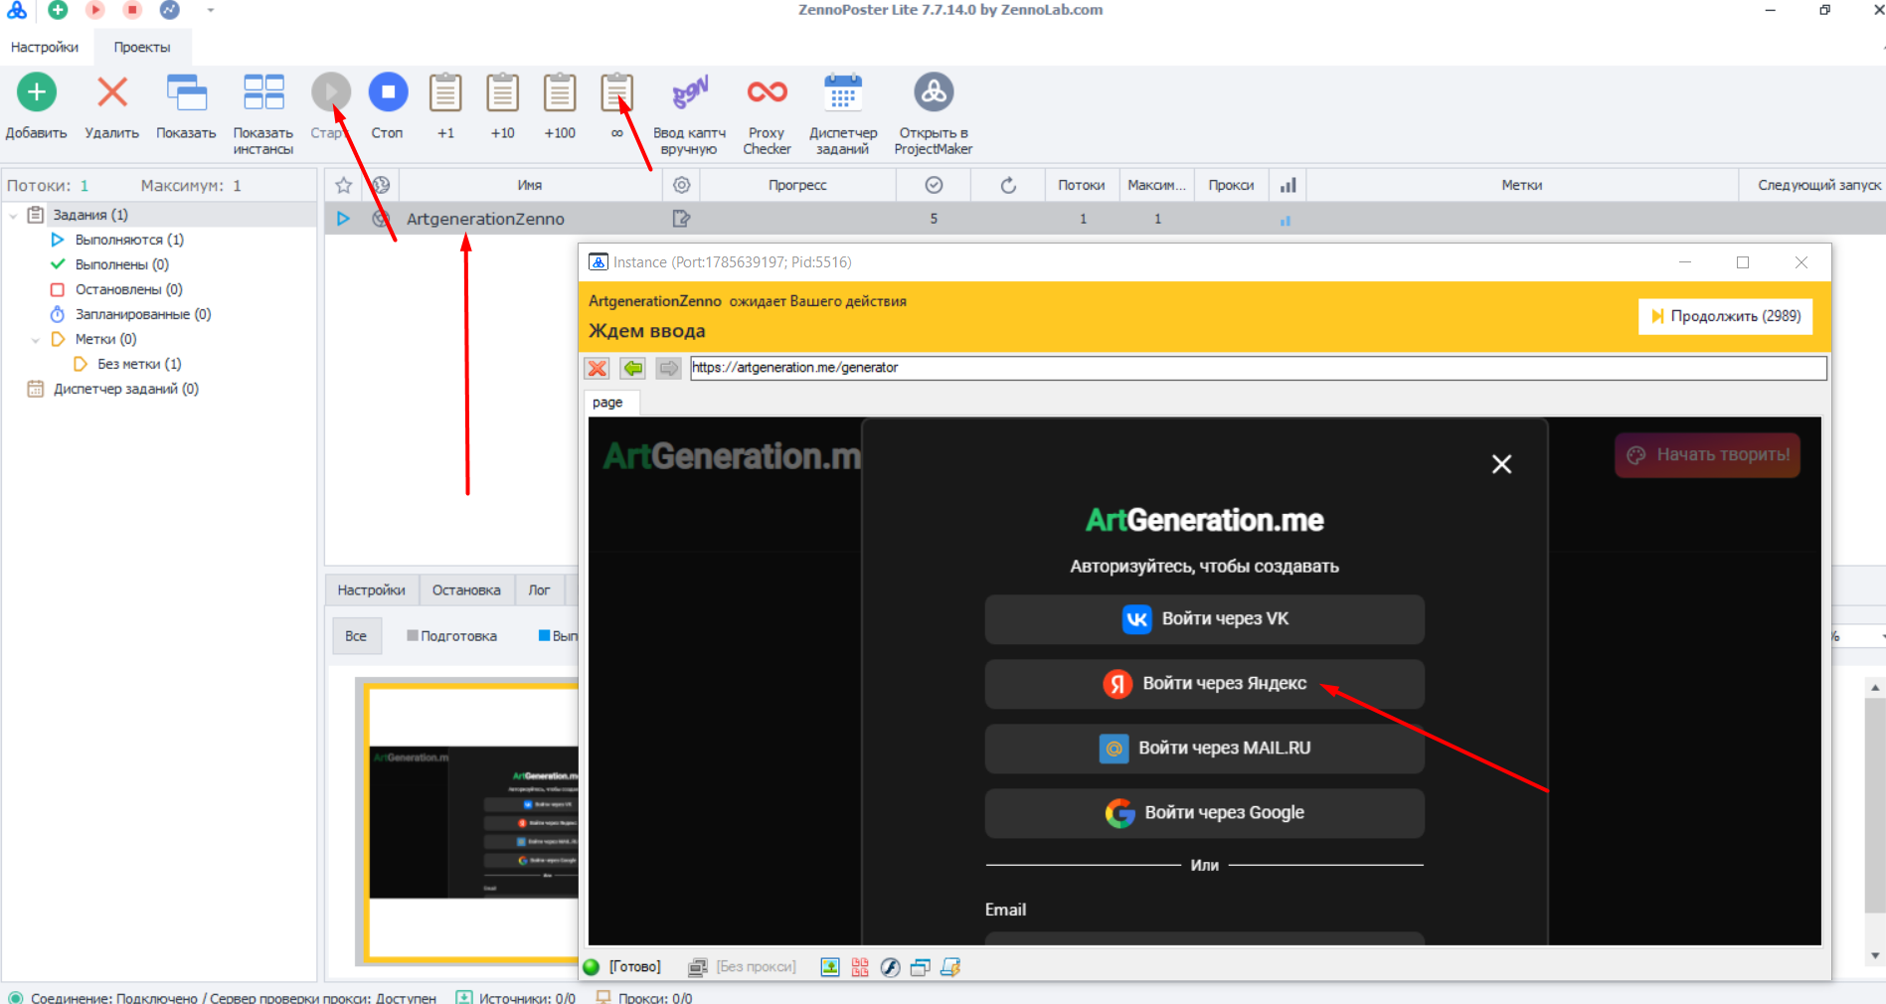
Task: Click Ввод каптч вручную icon
Action: coord(689,93)
